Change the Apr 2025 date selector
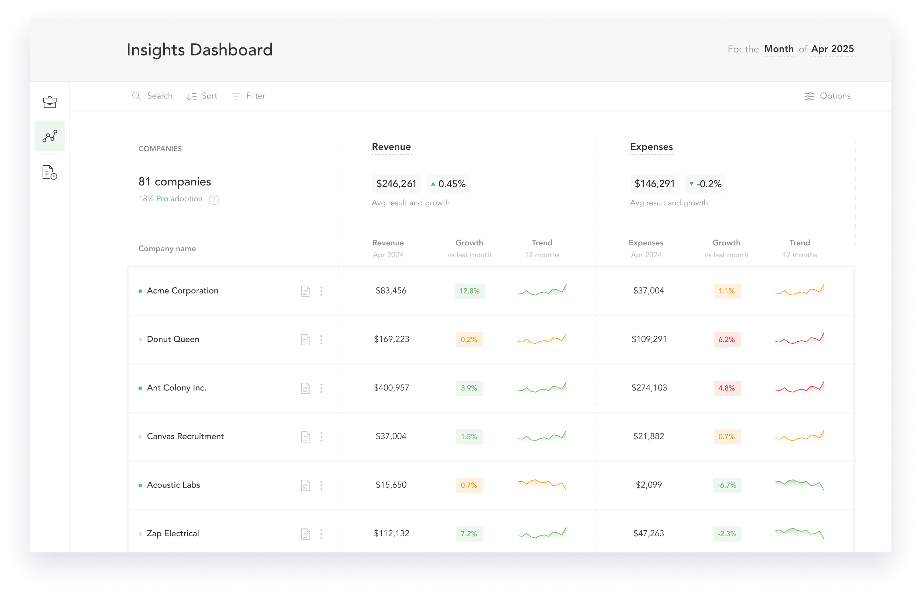 832,49
